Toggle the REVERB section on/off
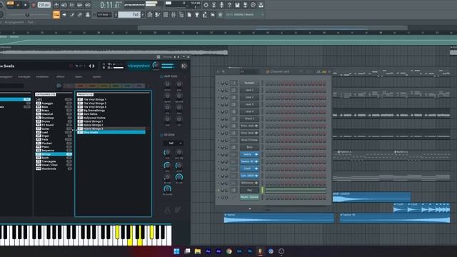 [161, 135]
